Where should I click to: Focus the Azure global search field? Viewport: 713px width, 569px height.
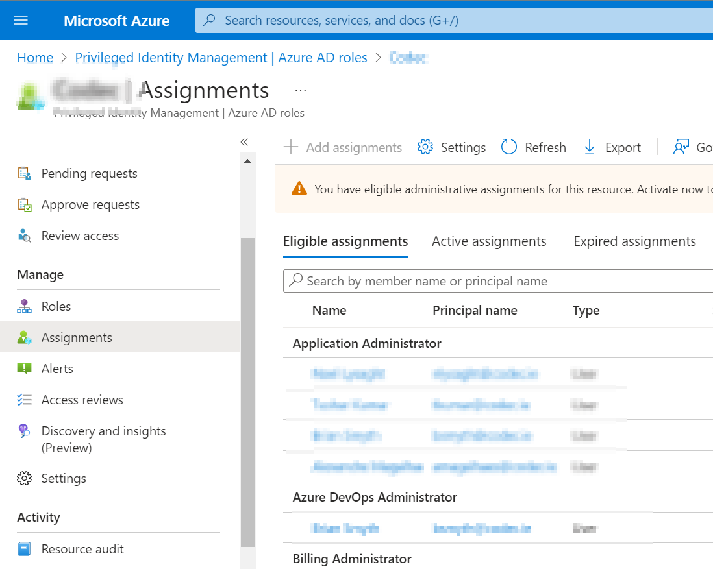[x=455, y=20]
